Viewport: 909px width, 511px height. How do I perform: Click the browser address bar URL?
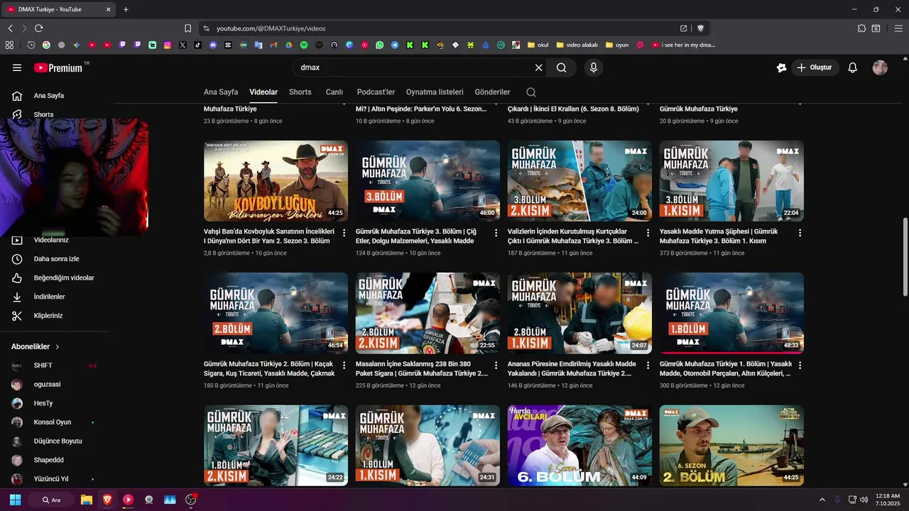[271, 28]
